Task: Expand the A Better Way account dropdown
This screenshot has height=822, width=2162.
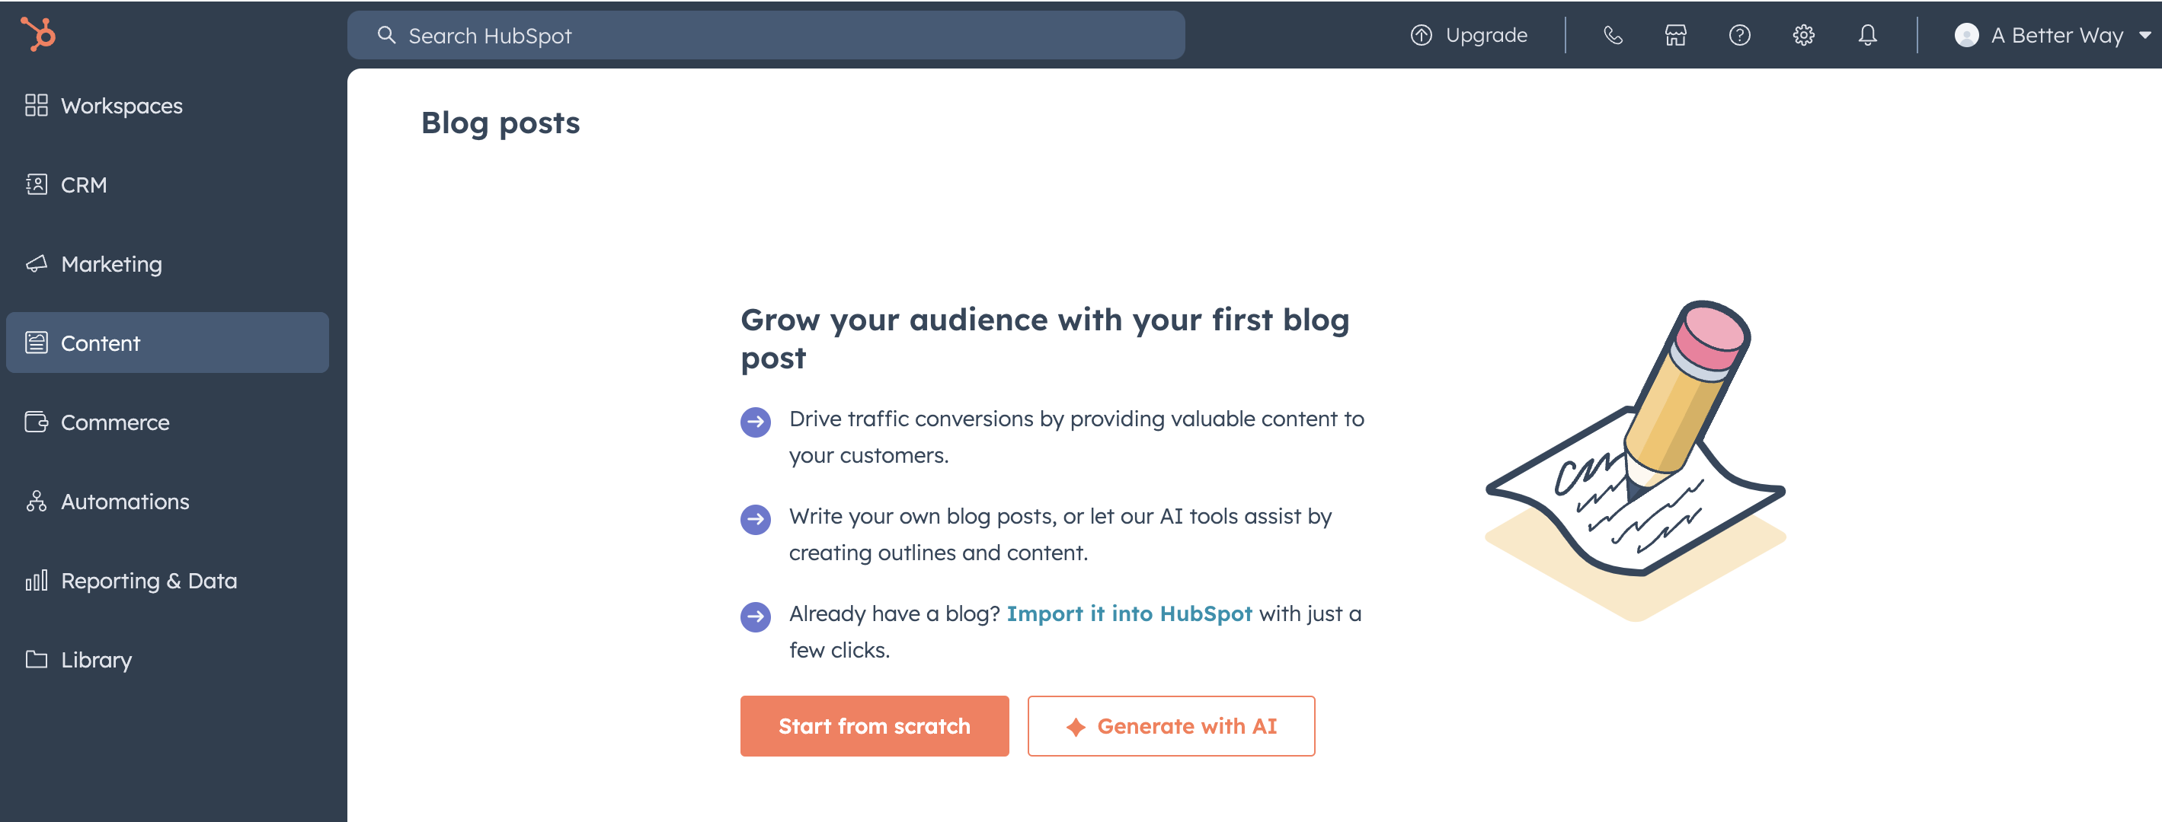Action: pyautogui.click(x=2144, y=35)
